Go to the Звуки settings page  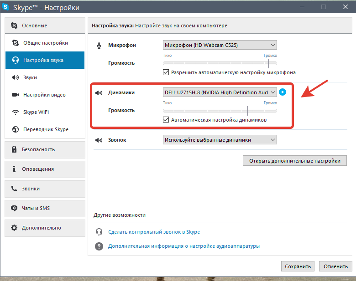point(45,77)
